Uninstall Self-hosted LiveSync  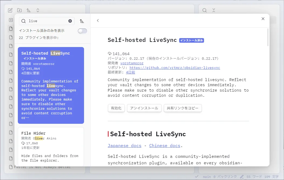[144, 108]
